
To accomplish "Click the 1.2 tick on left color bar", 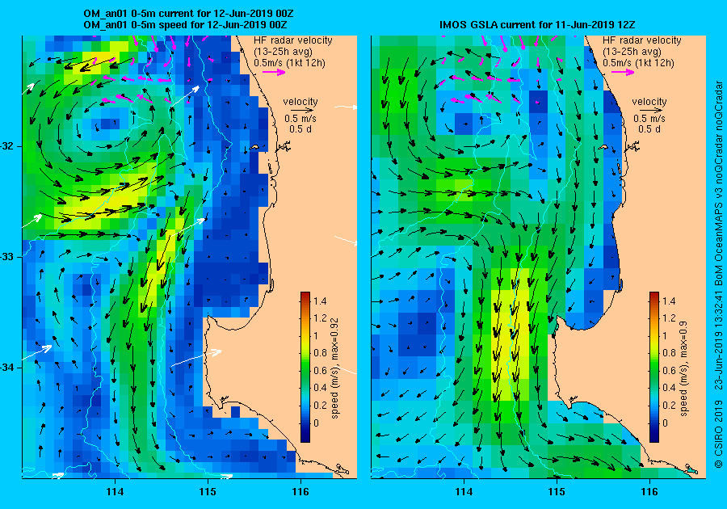I will (319, 318).
